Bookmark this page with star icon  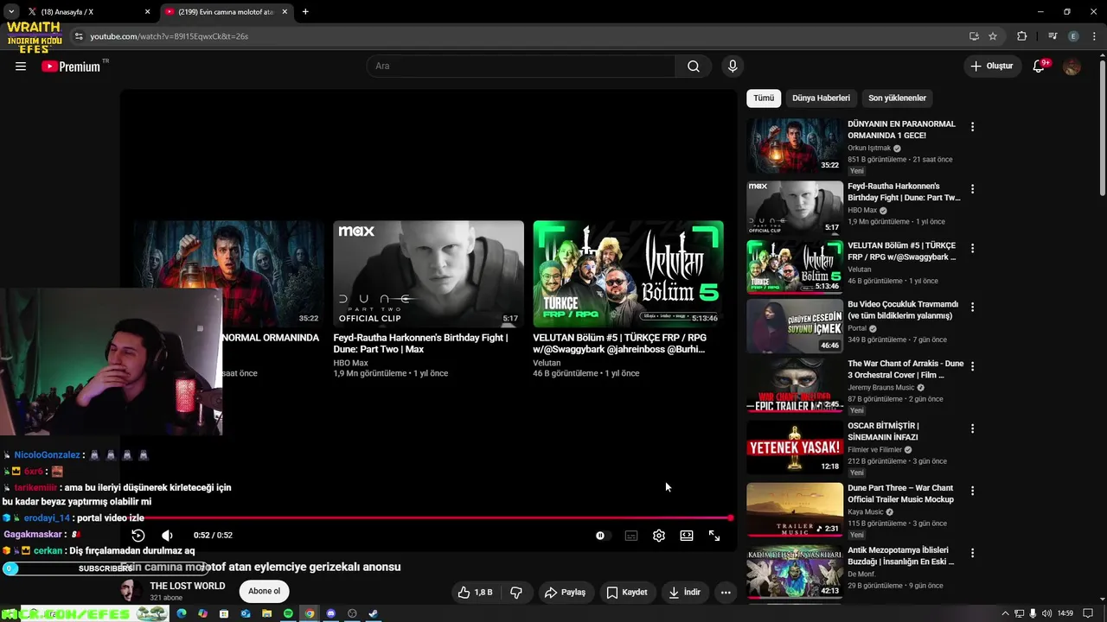pos(993,36)
